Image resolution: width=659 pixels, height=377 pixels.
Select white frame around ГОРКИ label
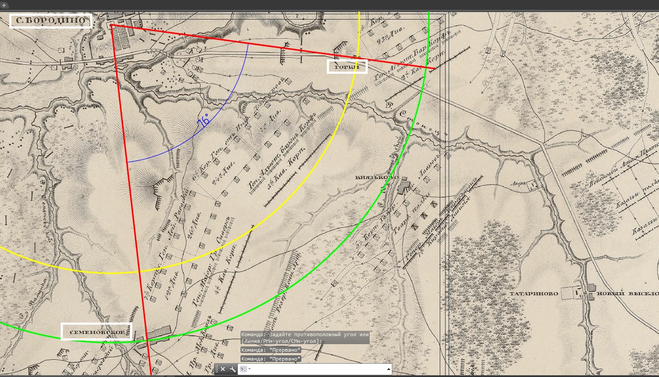[347, 67]
